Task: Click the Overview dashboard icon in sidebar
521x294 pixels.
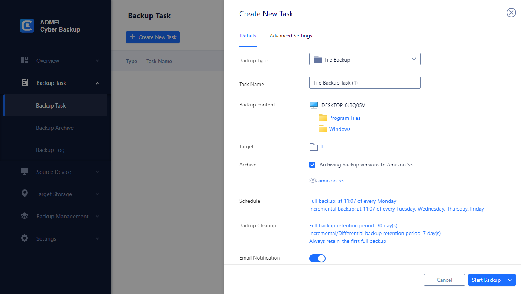Action: 25,60
